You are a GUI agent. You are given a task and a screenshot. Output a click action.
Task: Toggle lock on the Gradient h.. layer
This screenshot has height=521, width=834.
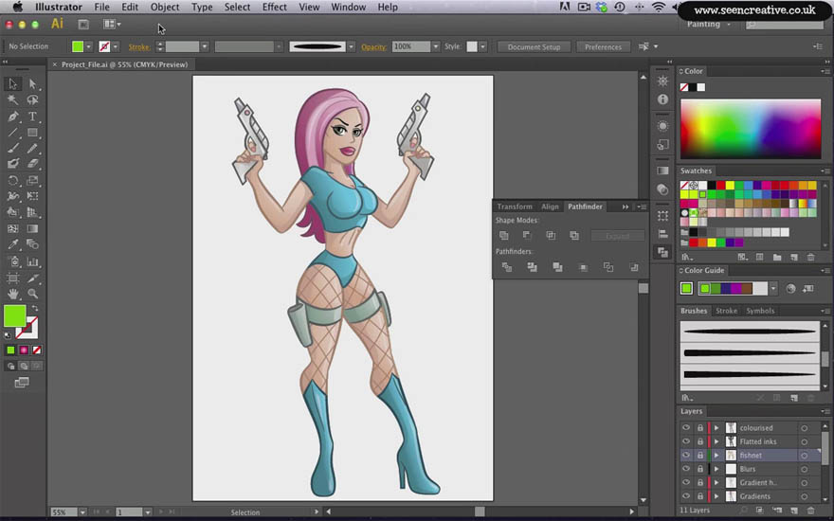point(700,483)
